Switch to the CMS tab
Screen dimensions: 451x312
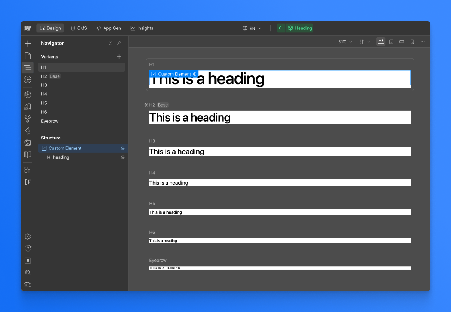(x=79, y=28)
